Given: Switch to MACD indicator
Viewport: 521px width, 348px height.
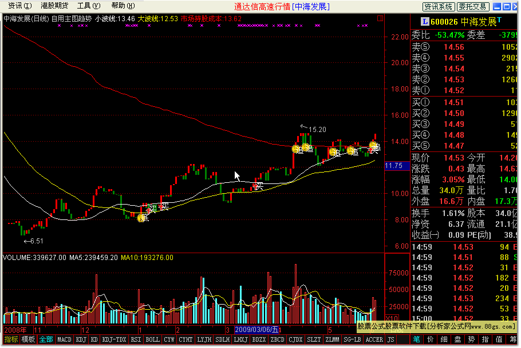Looking at the screenshot, I should (65, 339).
